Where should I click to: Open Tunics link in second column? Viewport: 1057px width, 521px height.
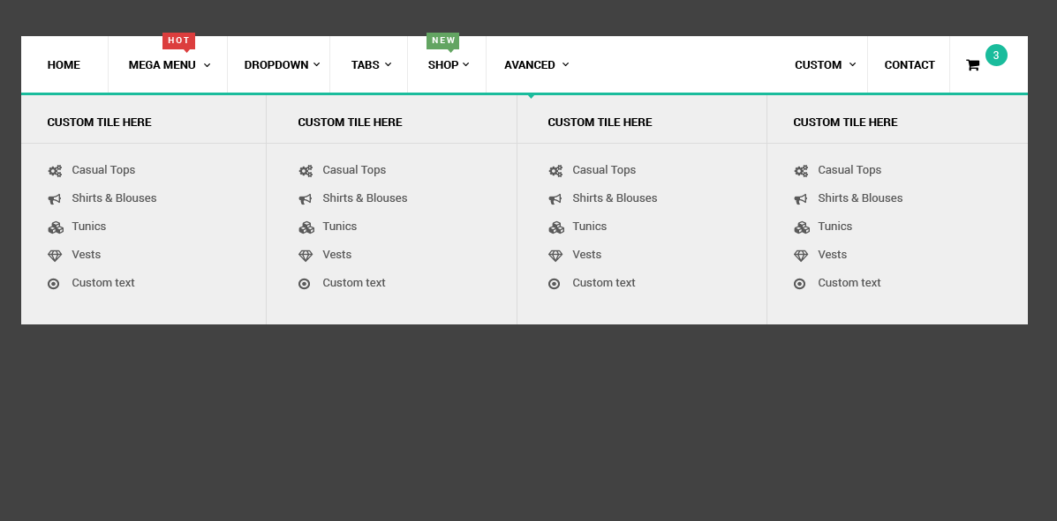(340, 227)
